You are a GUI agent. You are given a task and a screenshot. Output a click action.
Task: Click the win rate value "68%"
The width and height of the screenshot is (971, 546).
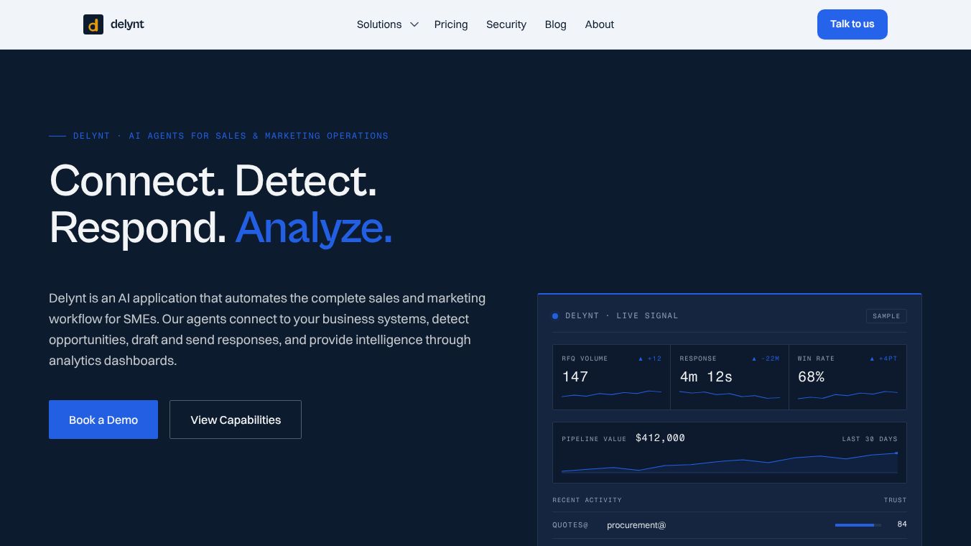point(811,376)
